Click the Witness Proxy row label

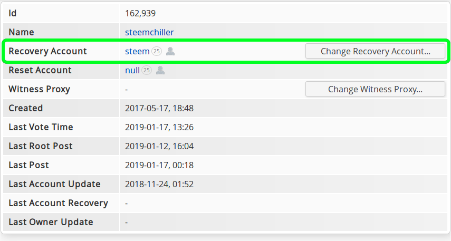point(39,89)
